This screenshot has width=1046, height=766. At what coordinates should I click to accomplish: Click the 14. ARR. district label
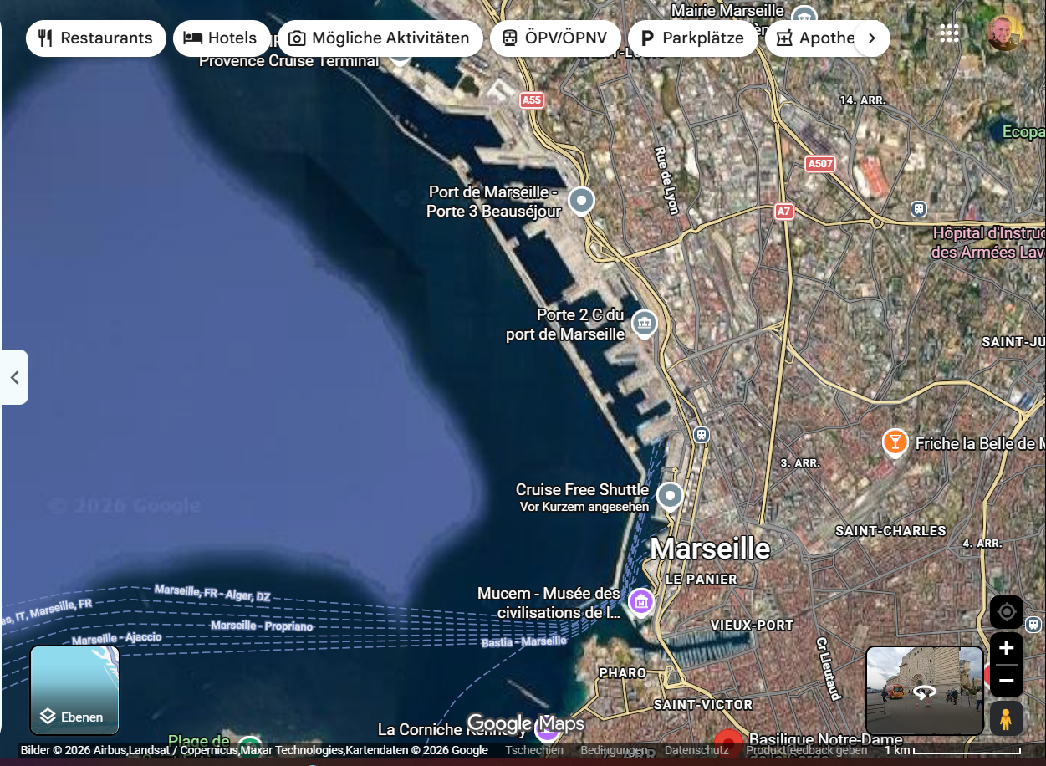click(x=863, y=100)
